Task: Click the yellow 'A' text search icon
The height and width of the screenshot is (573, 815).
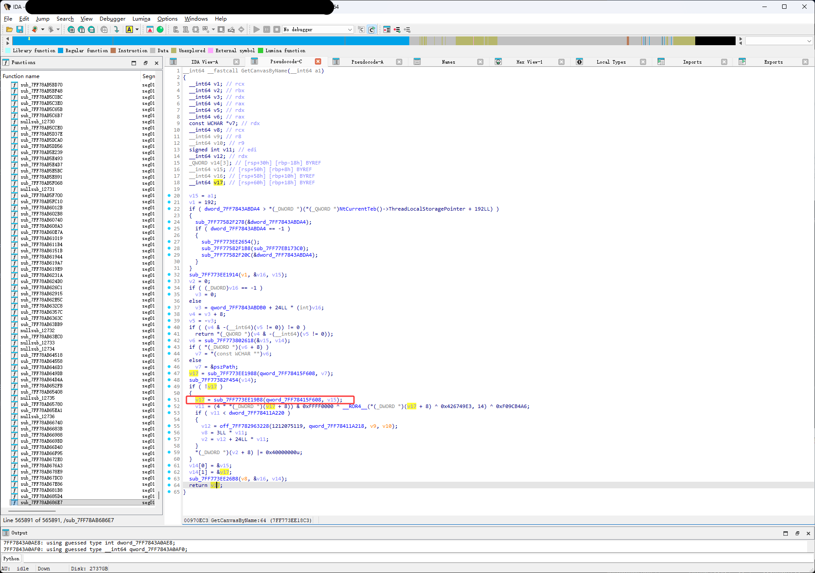Action: coord(129,29)
